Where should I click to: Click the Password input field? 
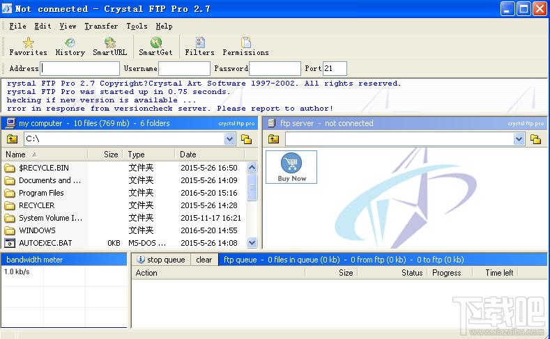point(275,68)
